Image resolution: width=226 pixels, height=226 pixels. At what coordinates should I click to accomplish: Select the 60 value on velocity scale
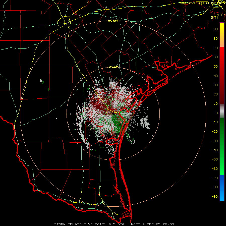coord(216,57)
